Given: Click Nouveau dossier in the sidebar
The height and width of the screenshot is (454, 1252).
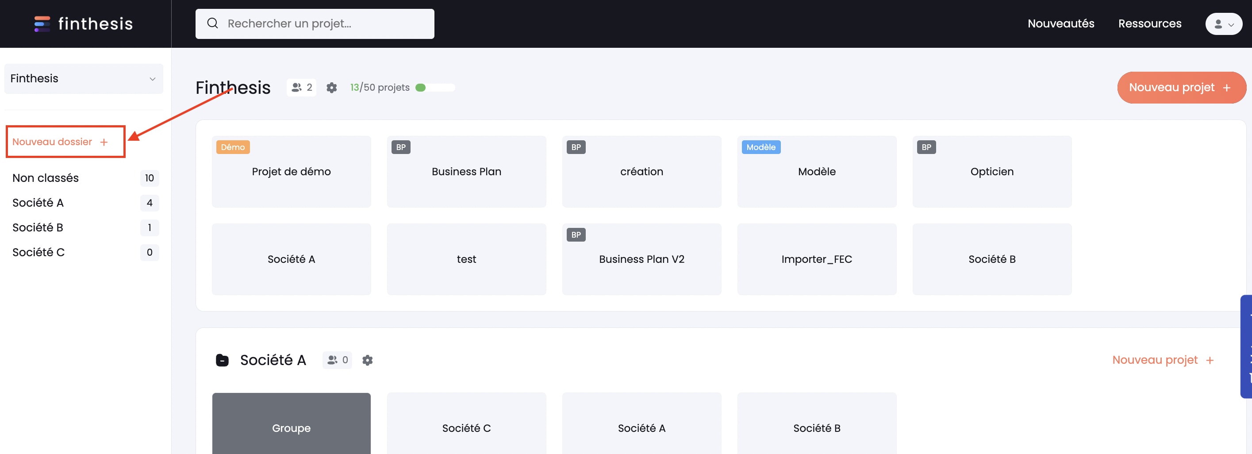Looking at the screenshot, I should [60, 142].
